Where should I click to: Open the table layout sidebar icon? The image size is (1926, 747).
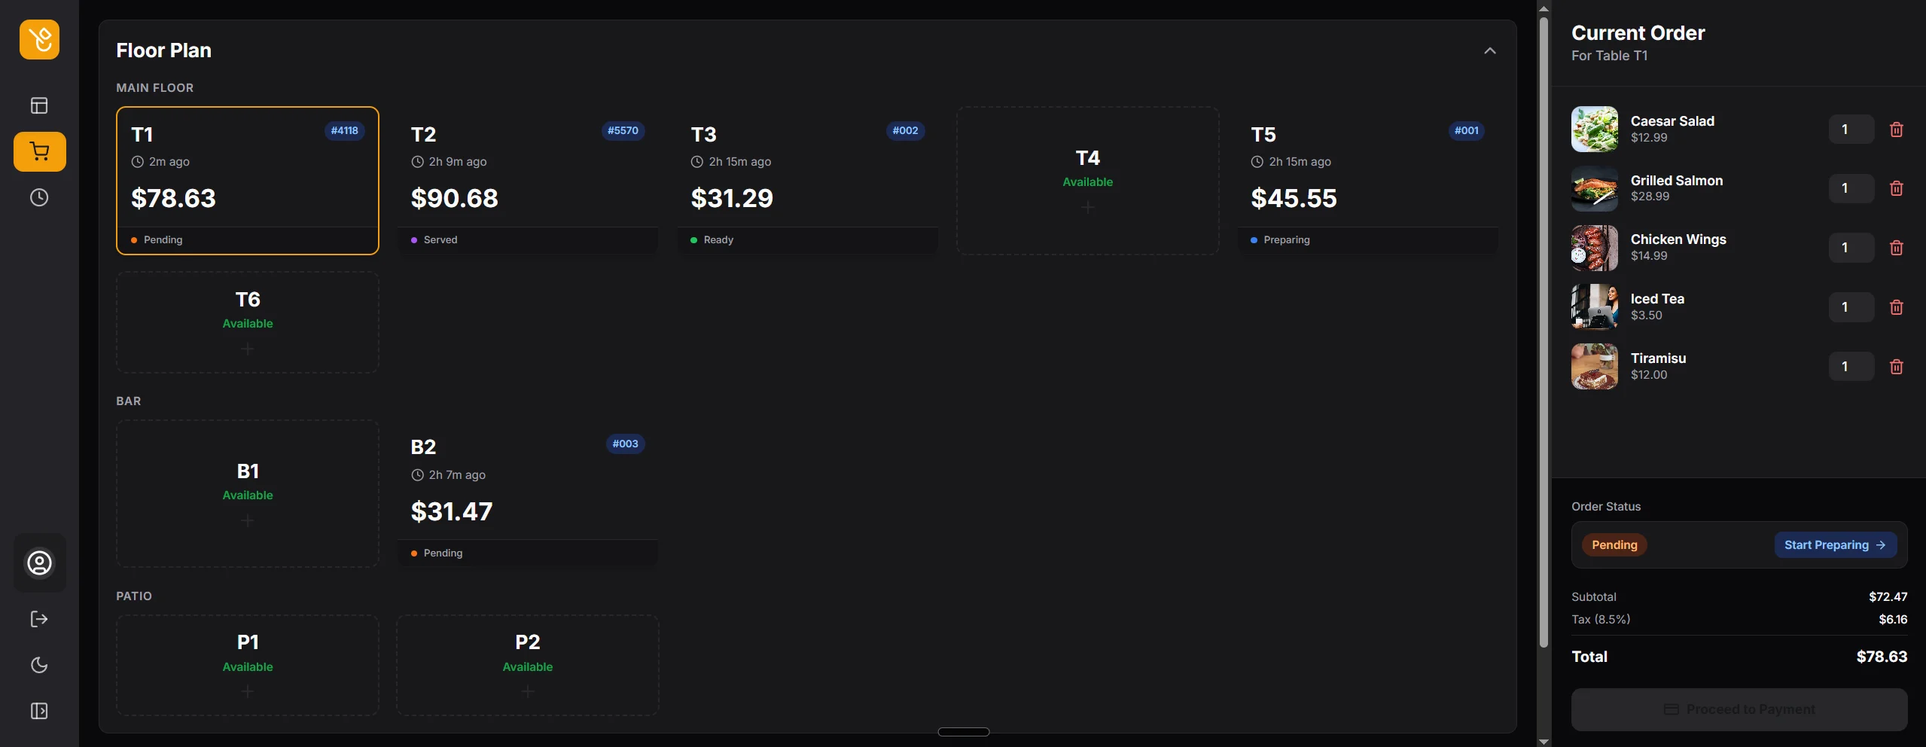39,105
